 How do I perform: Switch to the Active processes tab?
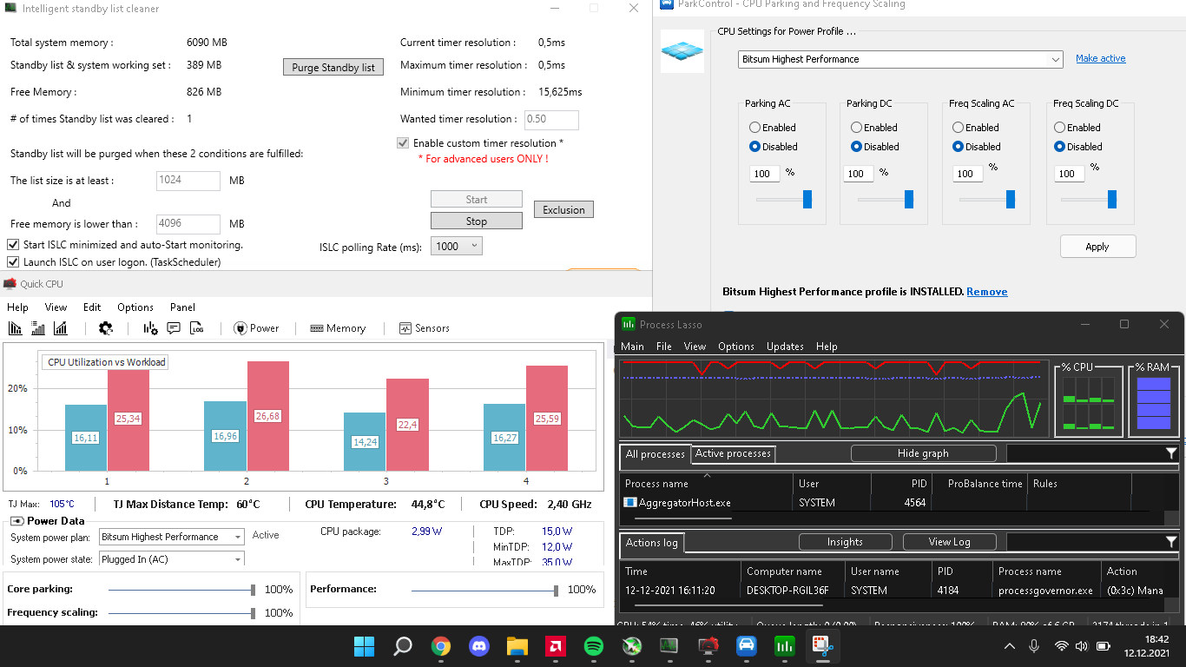(733, 453)
